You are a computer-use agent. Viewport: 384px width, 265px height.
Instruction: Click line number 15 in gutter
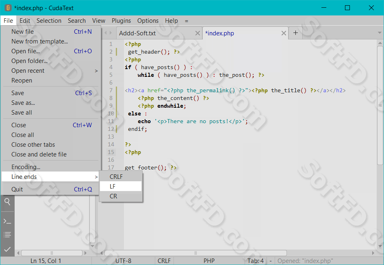(x=111, y=152)
